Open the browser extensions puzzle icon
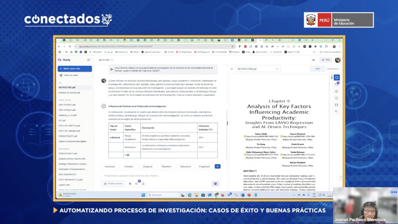The image size is (398, 224). [x=326, y=46]
